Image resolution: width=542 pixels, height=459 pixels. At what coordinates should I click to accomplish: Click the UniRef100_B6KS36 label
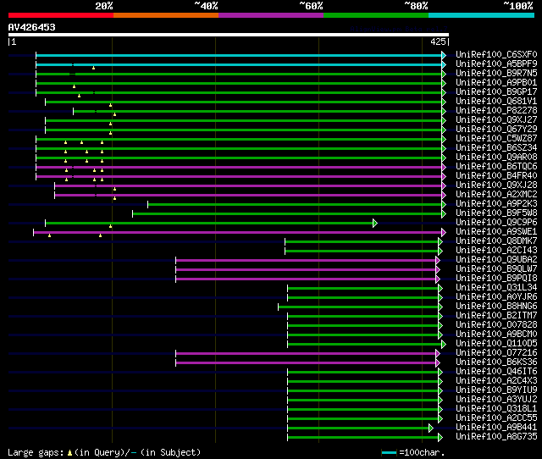coord(496,362)
